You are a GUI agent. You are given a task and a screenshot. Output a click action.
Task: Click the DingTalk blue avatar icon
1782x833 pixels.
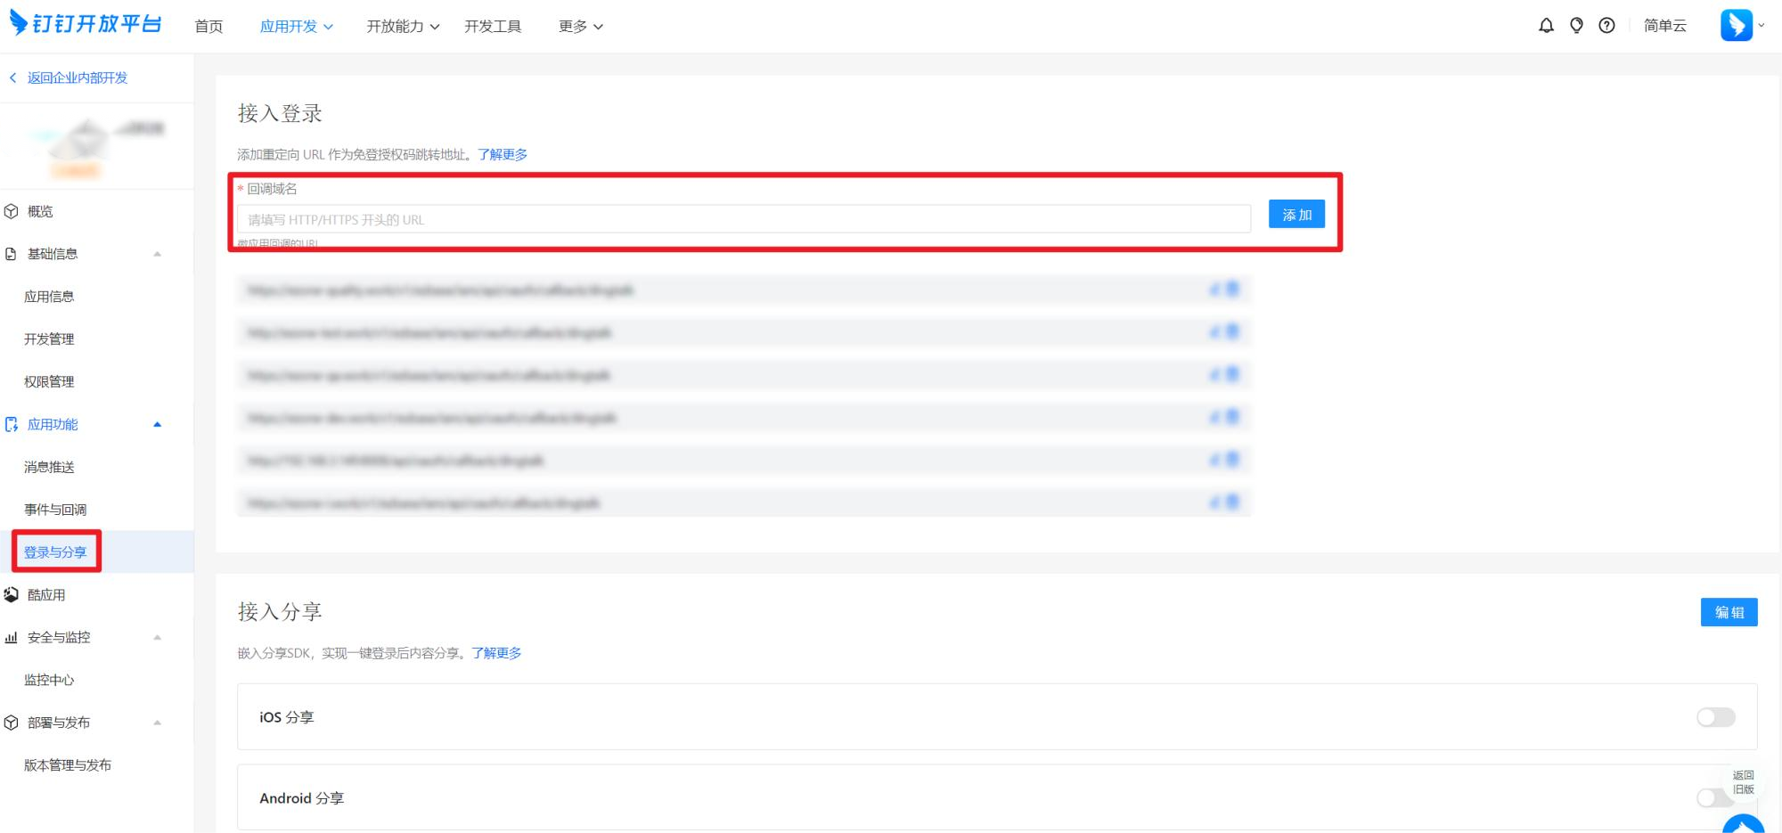[x=1736, y=25]
